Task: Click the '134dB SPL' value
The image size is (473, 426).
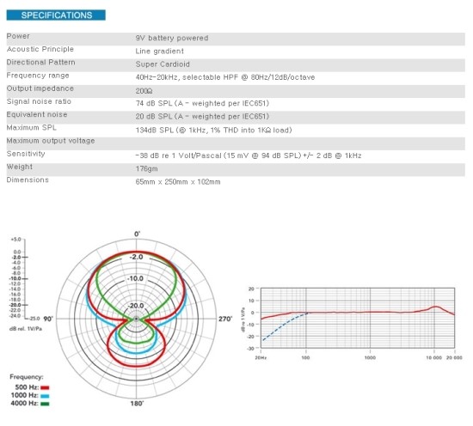Action: (x=213, y=131)
